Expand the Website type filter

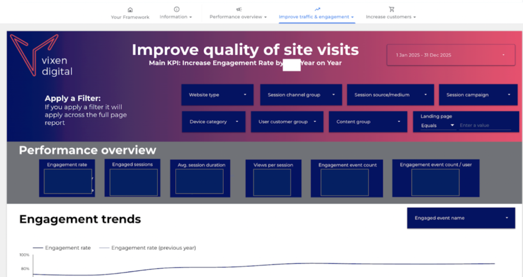(x=218, y=95)
